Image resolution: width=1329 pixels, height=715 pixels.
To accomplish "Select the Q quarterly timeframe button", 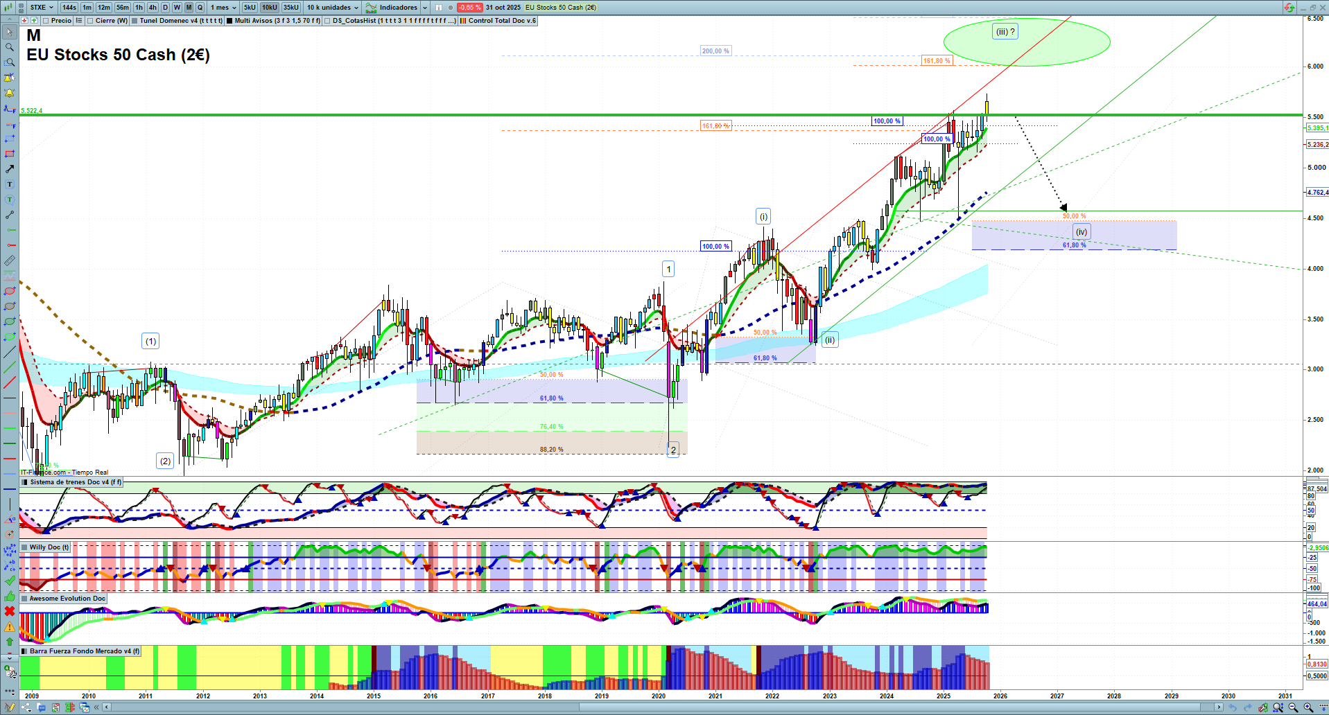I will (x=200, y=8).
